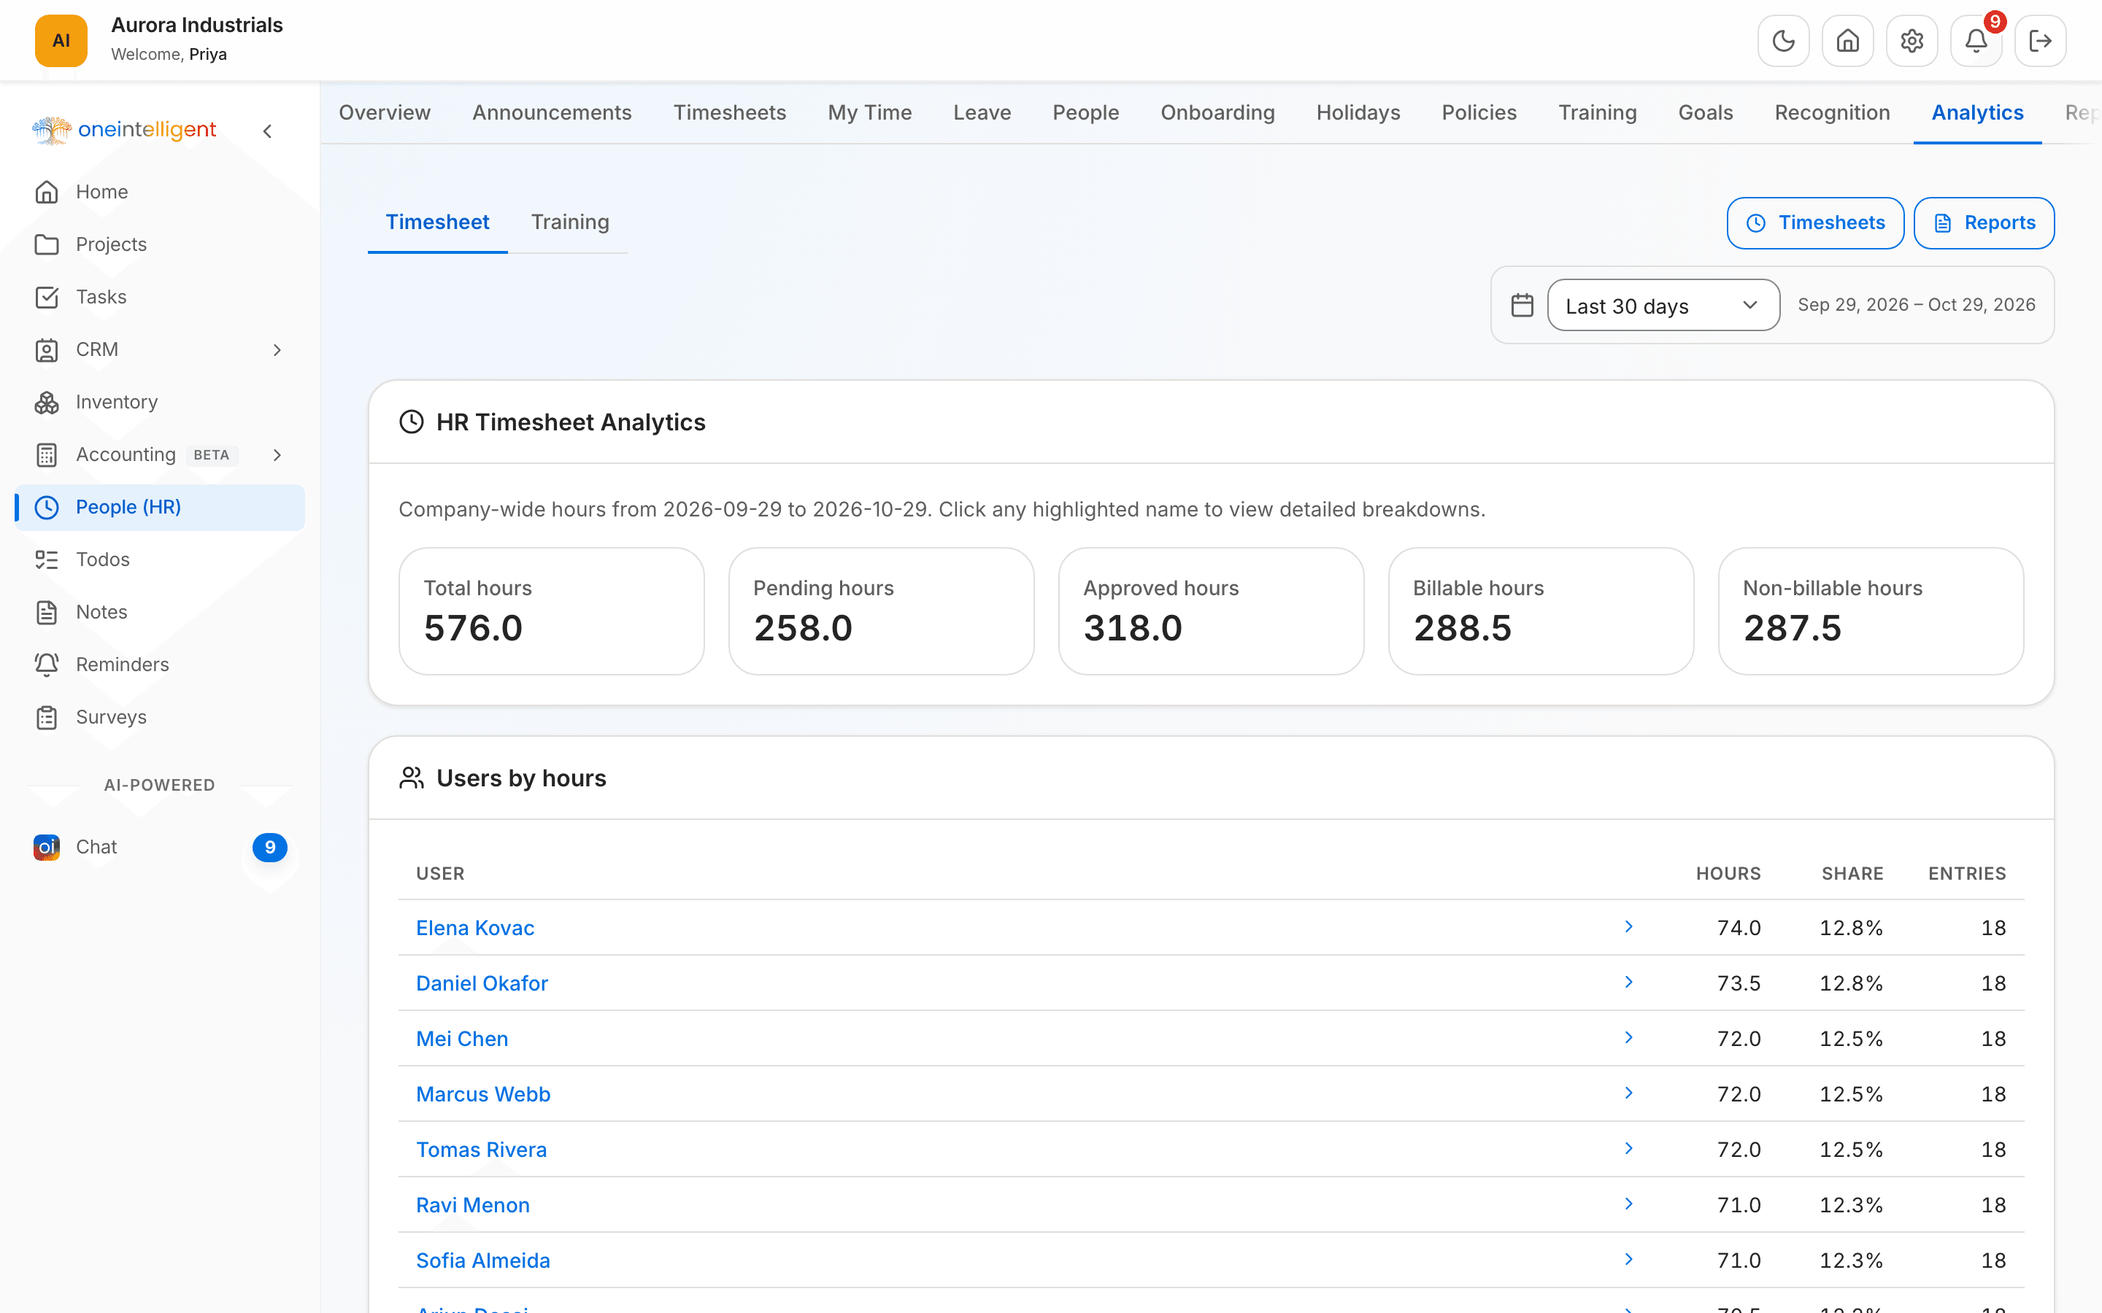Open Notes document icon in sidebar
The image size is (2102, 1313).
[x=47, y=612]
